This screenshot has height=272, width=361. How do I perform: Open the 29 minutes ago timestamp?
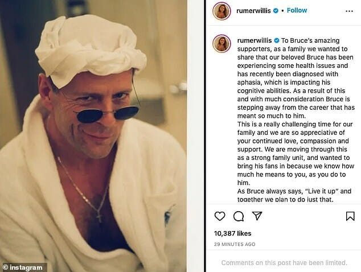[x=235, y=244]
